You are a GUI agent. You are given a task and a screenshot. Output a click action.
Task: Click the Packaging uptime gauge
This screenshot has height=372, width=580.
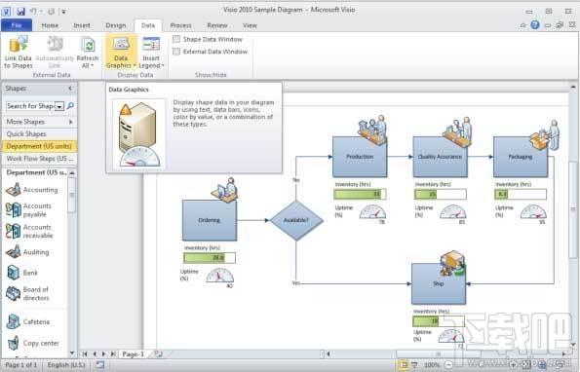(x=533, y=212)
